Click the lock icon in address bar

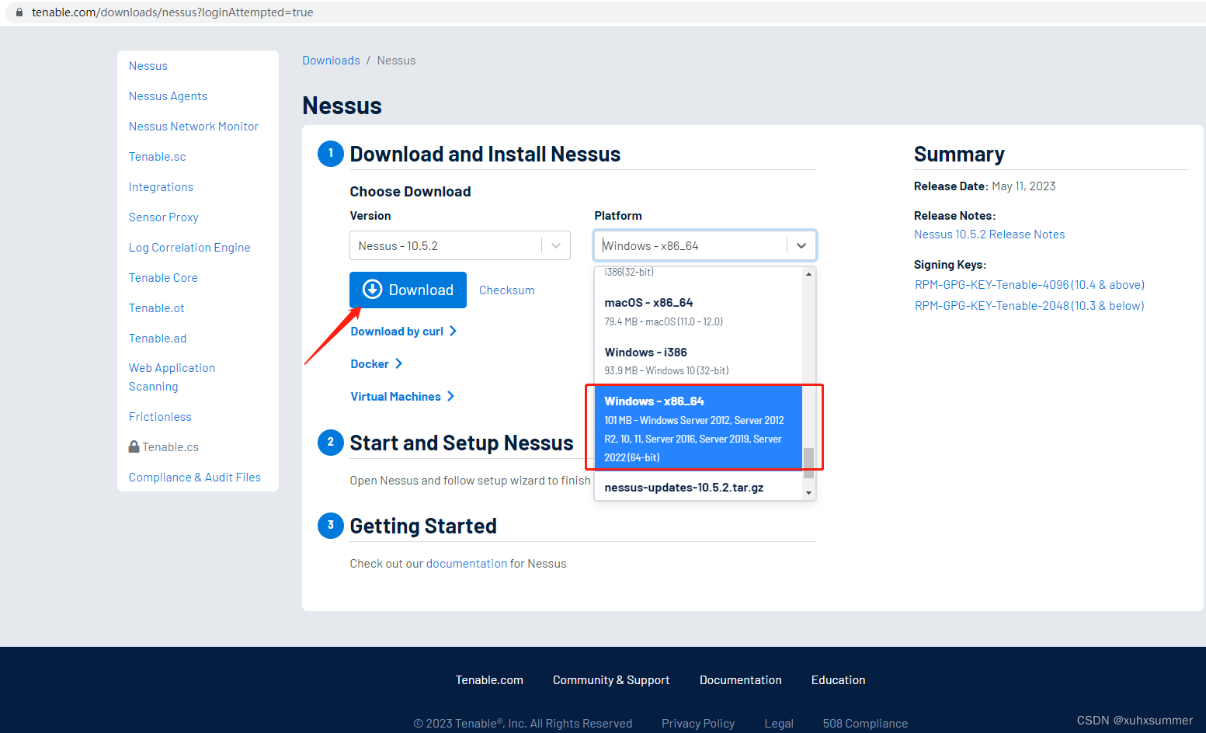coord(19,12)
